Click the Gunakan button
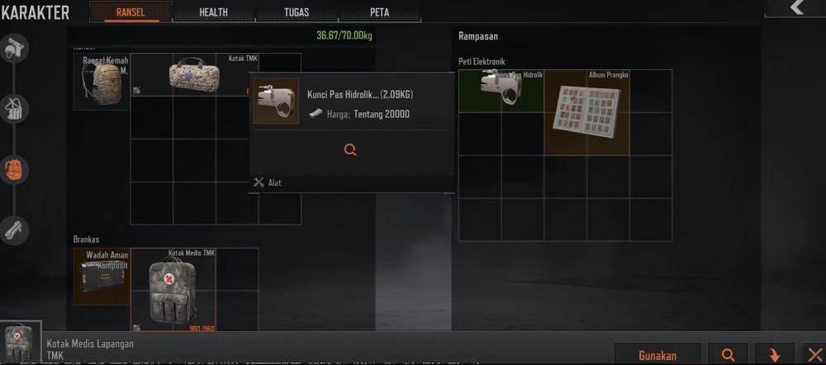The height and width of the screenshot is (365, 826). [x=657, y=354]
